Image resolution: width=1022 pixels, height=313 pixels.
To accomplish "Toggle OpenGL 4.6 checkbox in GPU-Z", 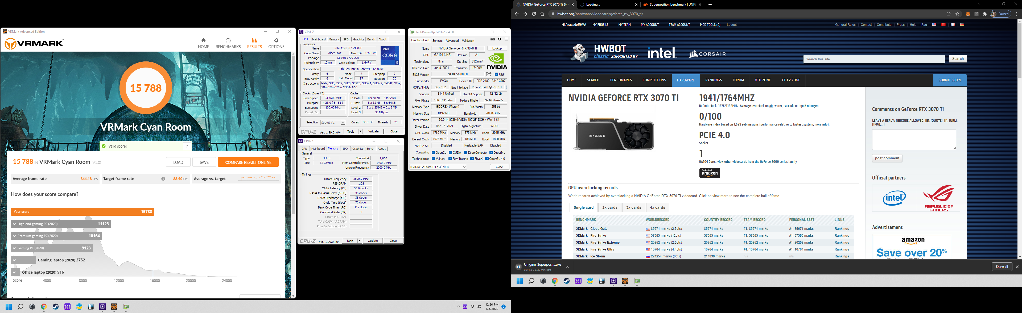I will (487, 159).
